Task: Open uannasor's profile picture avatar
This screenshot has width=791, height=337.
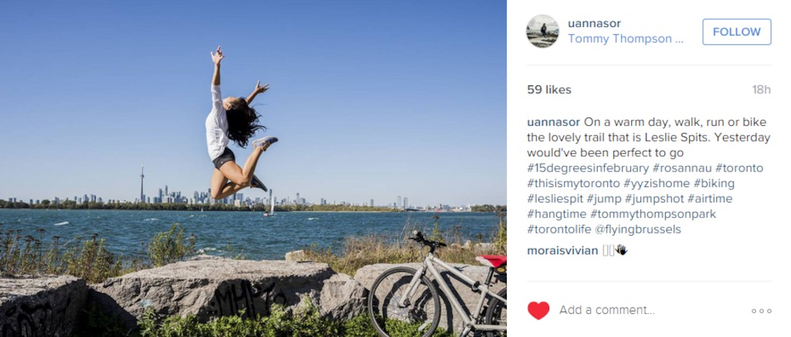Action: (x=542, y=31)
